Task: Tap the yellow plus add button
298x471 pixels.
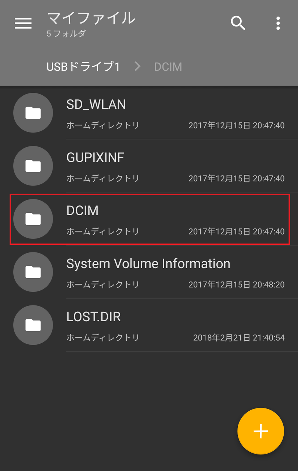Action: coord(261,431)
